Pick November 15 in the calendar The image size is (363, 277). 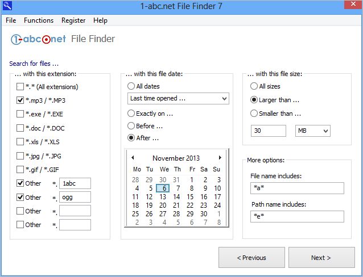[x=191, y=197]
